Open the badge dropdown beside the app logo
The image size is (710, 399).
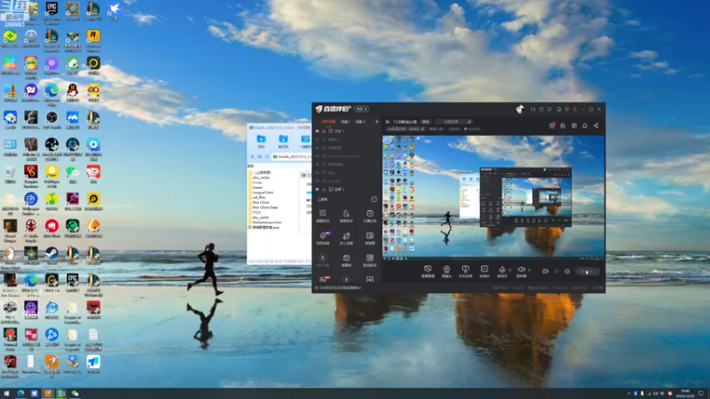point(361,109)
